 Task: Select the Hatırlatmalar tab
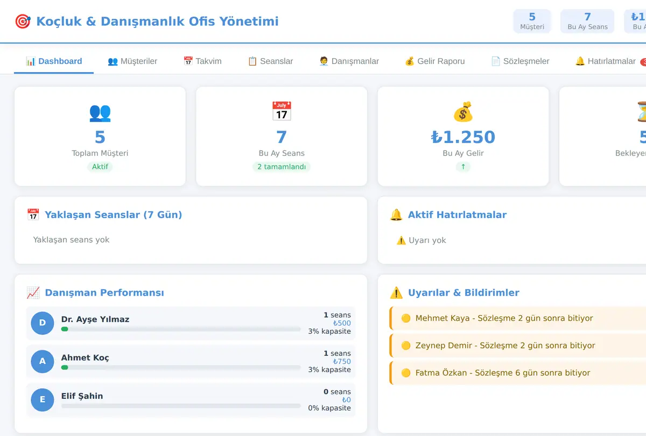click(606, 61)
